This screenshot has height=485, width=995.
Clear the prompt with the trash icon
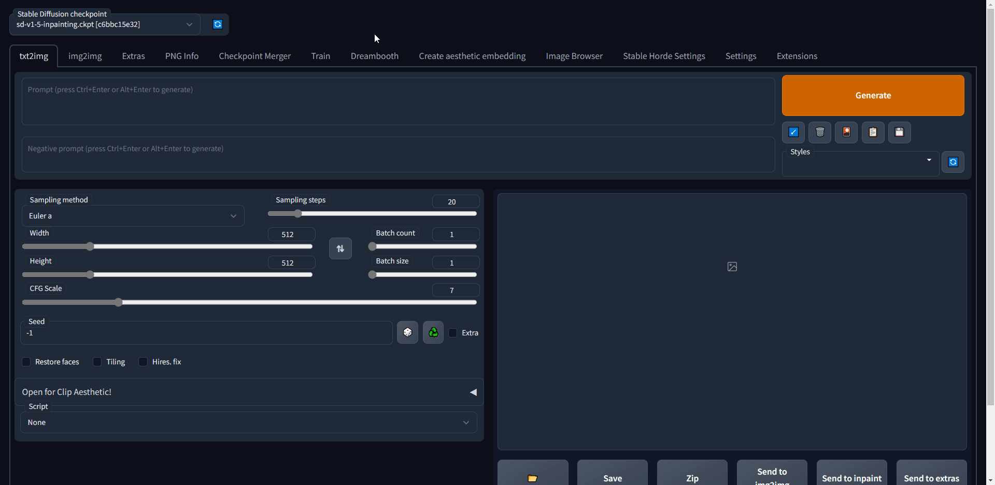pos(820,133)
